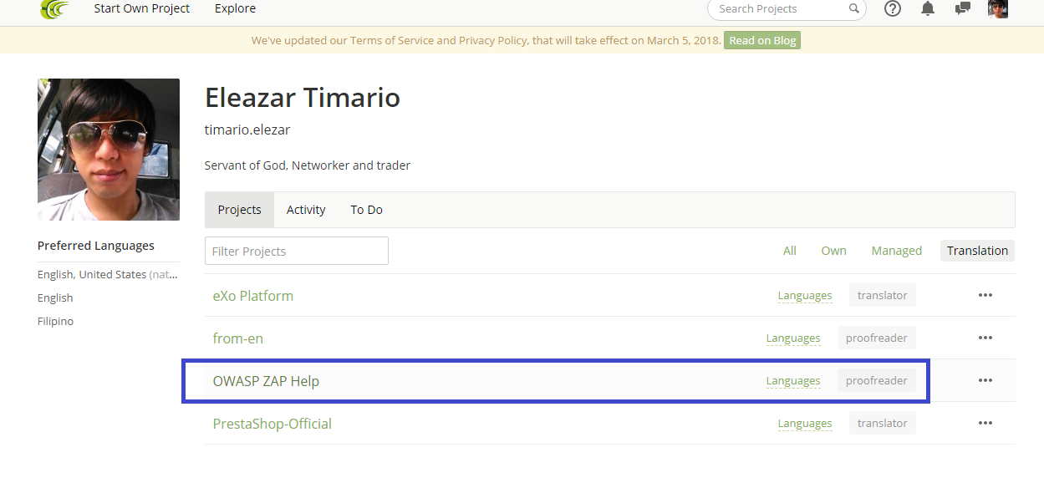Click the Filipino preferred language
The width and height of the screenshot is (1044, 478).
(x=55, y=321)
